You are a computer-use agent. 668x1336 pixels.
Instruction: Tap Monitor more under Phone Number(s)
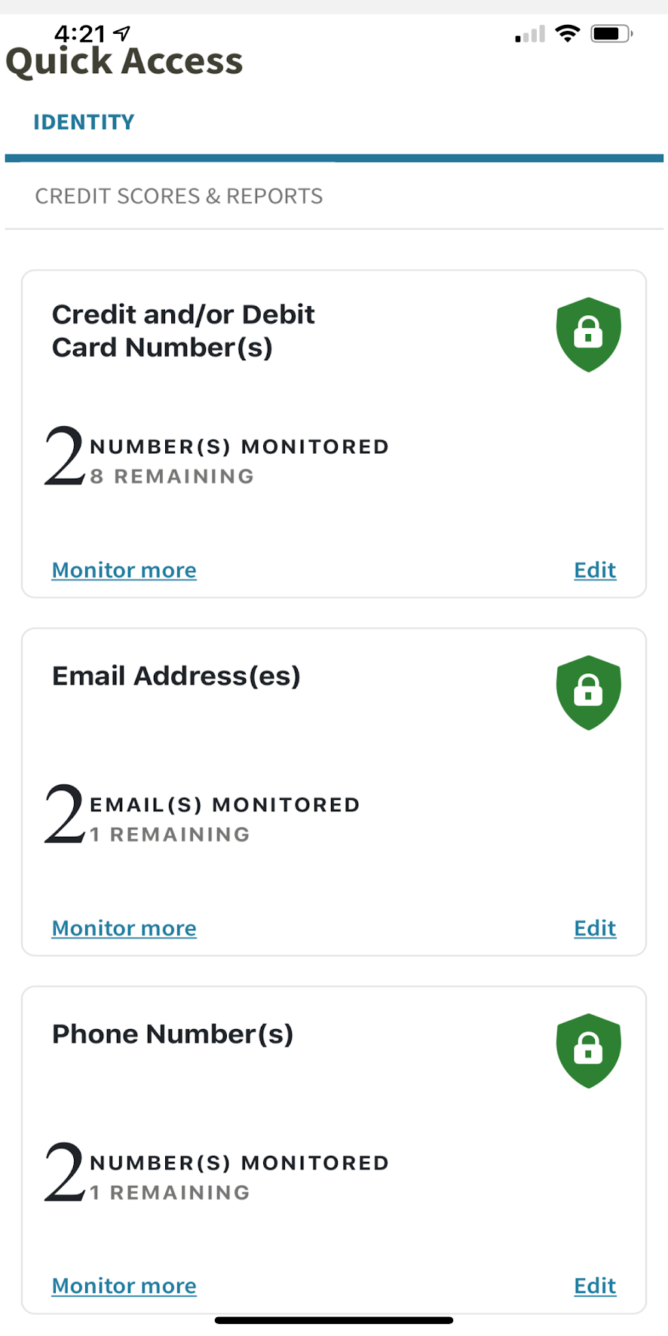point(124,1285)
